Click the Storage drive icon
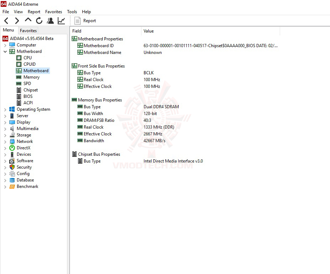Viewport: 330px width, 274px height. pyautogui.click(x=12, y=135)
